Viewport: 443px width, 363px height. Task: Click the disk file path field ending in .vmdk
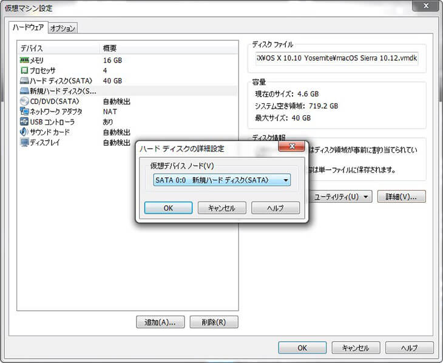point(337,58)
